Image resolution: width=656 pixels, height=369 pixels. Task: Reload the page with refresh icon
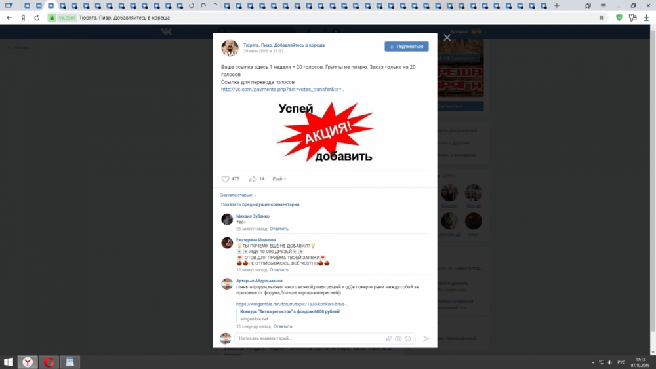click(37, 18)
